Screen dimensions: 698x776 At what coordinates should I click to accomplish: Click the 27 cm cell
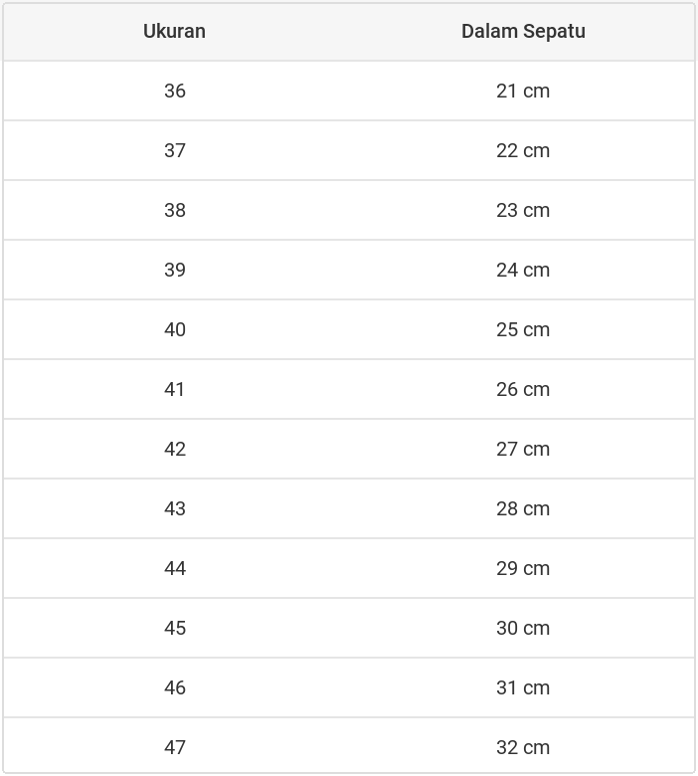coord(523,449)
